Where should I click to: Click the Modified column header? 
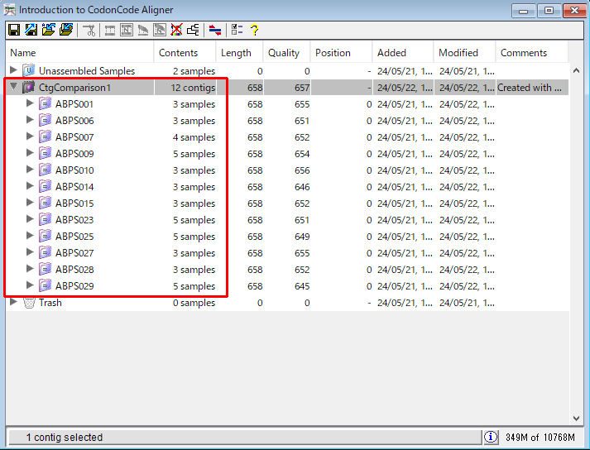(458, 53)
